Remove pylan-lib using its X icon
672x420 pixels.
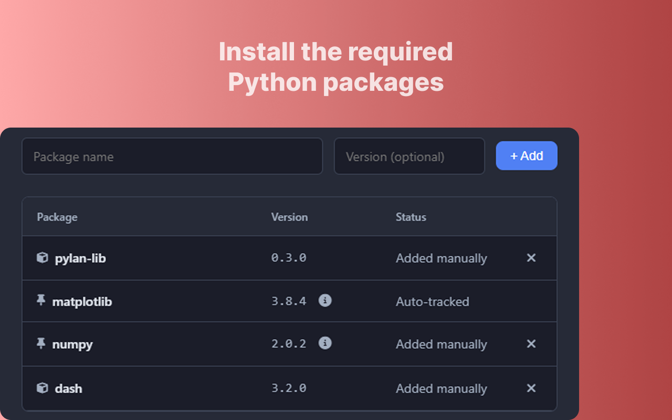point(531,258)
